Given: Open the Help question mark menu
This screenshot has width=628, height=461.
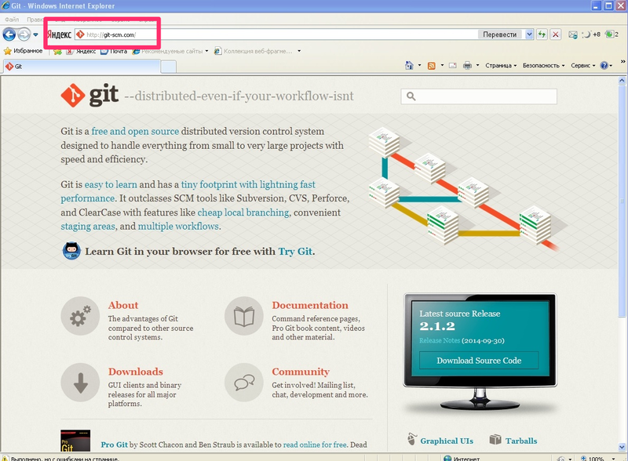Looking at the screenshot, I should [x=606, y=65].
